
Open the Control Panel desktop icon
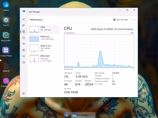(x=6, y=52)
